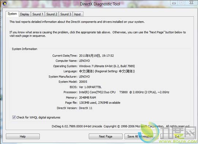Click the Operating System label
198x144 pixels.
click(65, 66)
